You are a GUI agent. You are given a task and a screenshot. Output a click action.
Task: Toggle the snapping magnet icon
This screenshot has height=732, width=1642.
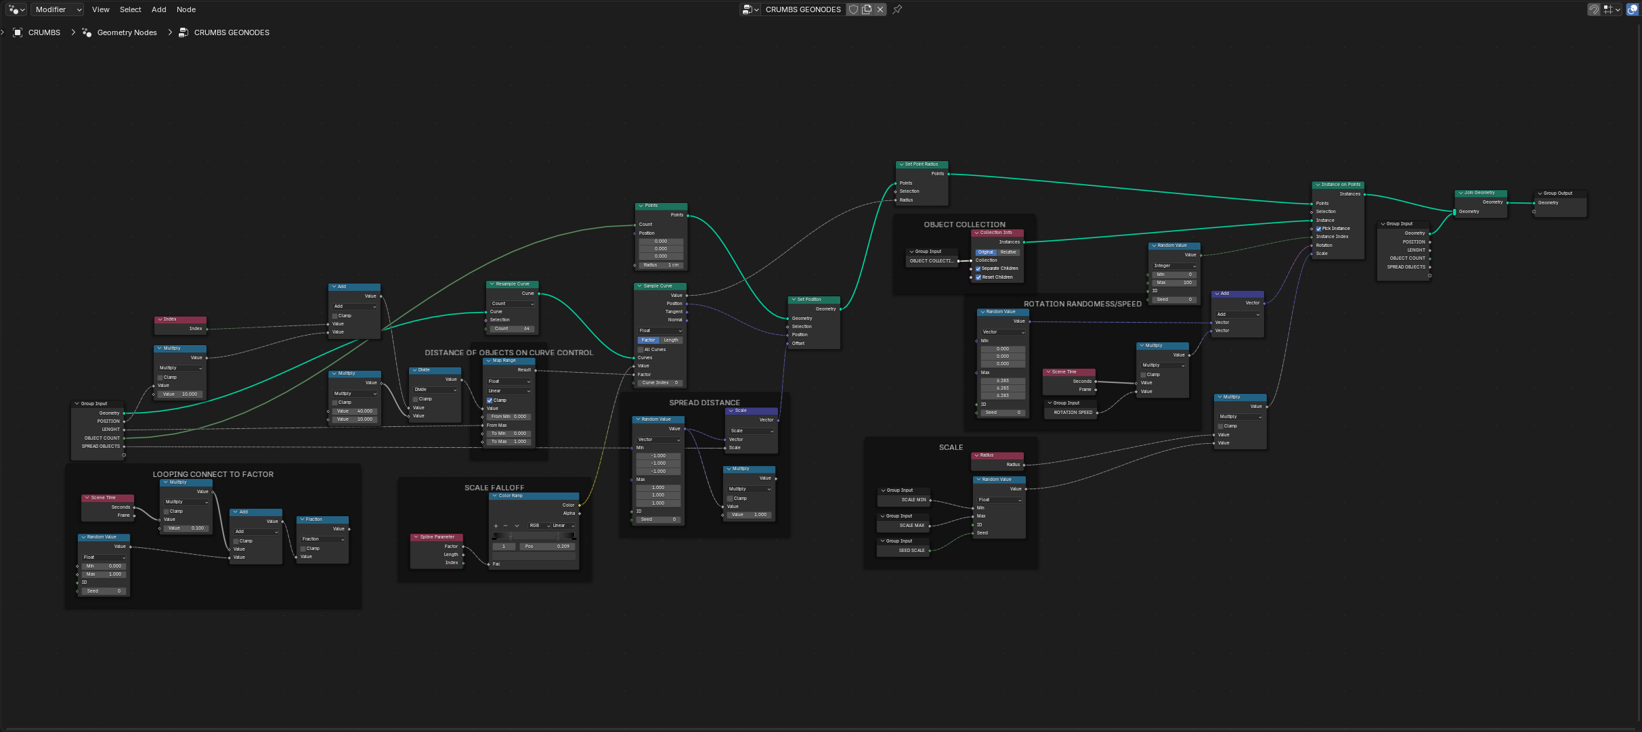[1594, 9]
